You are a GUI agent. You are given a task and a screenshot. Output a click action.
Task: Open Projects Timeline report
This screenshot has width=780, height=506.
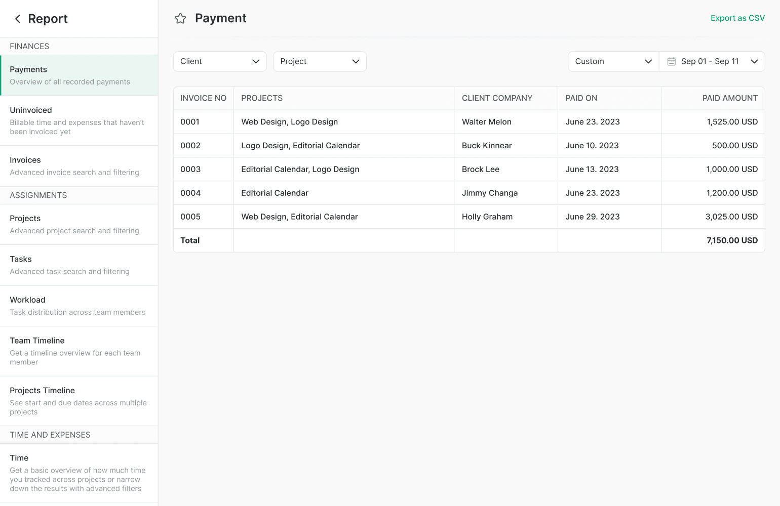point(79,401)
